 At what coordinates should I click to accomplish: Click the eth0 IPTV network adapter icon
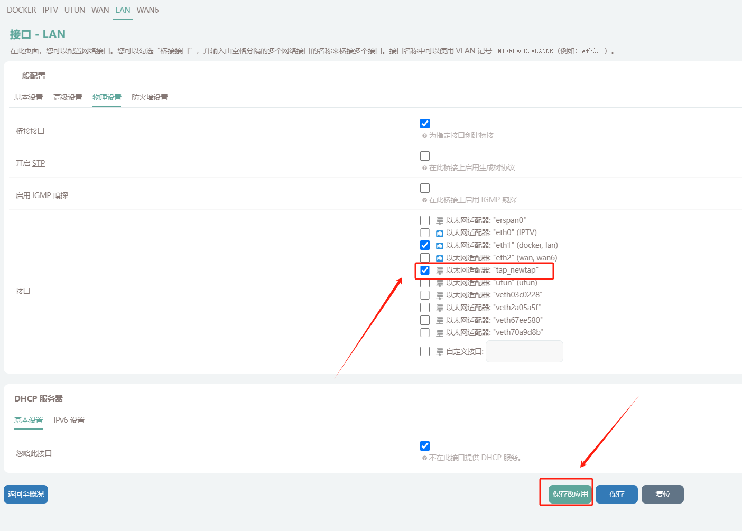[x=439, y=233]
